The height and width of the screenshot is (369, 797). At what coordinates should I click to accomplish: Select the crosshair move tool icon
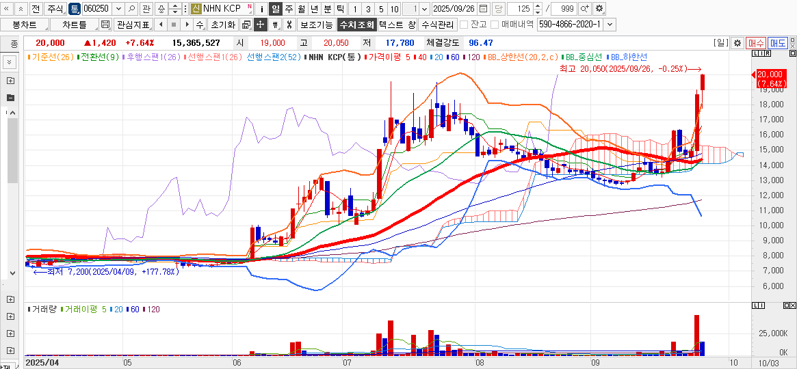(260, 25)
